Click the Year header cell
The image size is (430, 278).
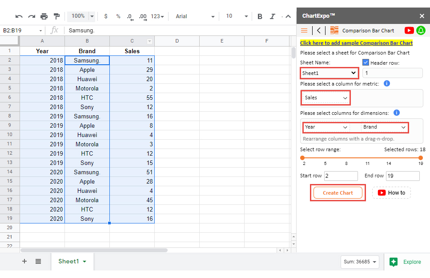pos(42,51)
